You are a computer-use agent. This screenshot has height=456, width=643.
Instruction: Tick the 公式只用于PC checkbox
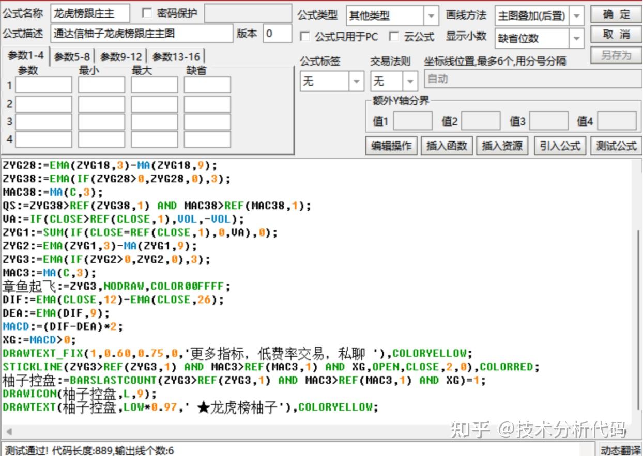[305, 37]
